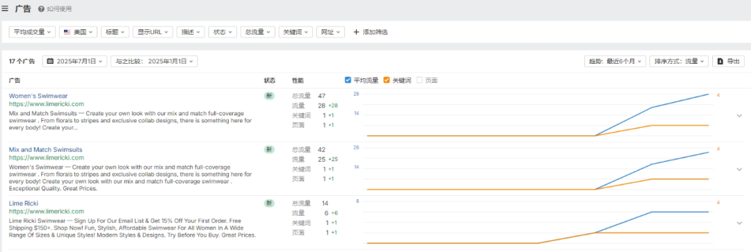751x252 pixels.
Task: Click the US flag icon in 美国 filter
Action: tap(67, 32)
